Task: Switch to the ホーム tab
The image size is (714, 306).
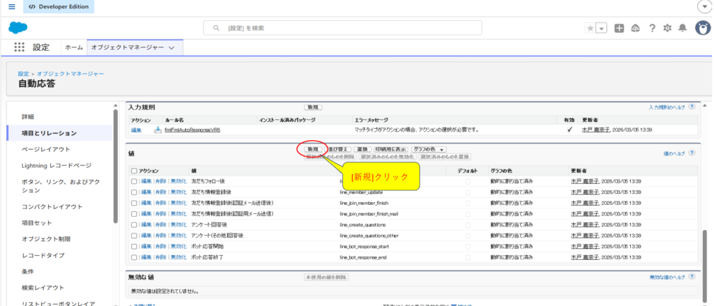Action: click(x=73, y=47)
